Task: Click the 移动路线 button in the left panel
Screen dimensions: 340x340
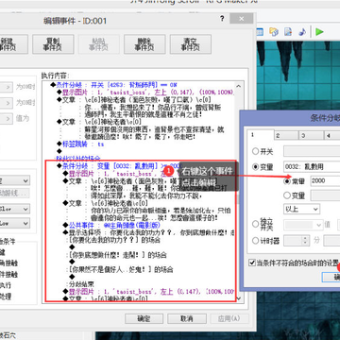Action: pyautogui.click(x=15, y=193)
